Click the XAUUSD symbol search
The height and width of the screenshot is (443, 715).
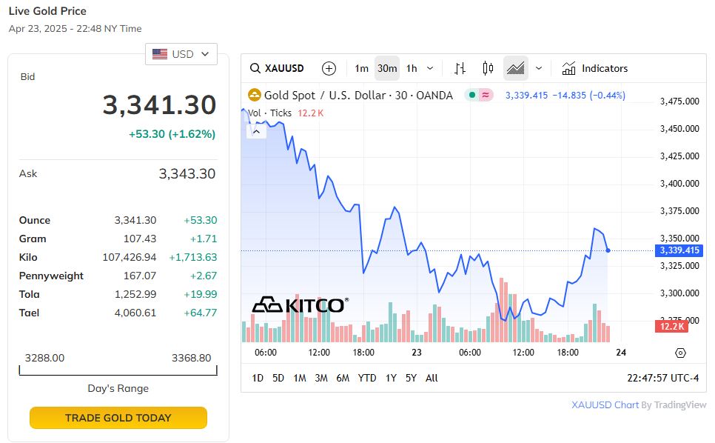click(x=278, y=68)
